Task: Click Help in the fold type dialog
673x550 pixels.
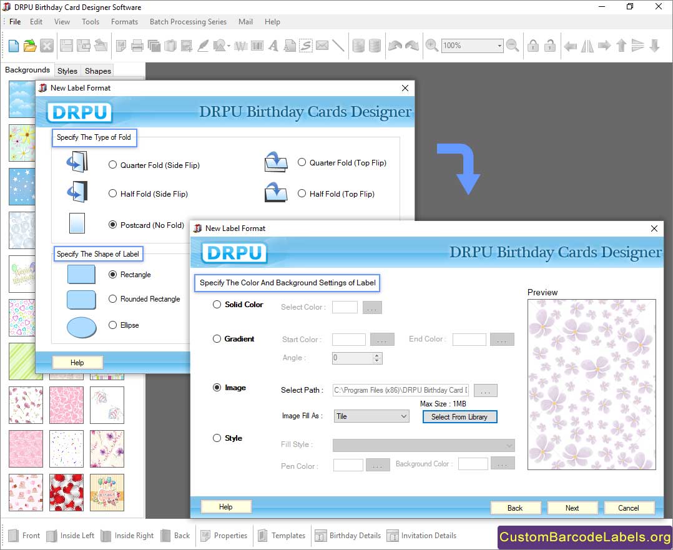Action: click(77, 362)
